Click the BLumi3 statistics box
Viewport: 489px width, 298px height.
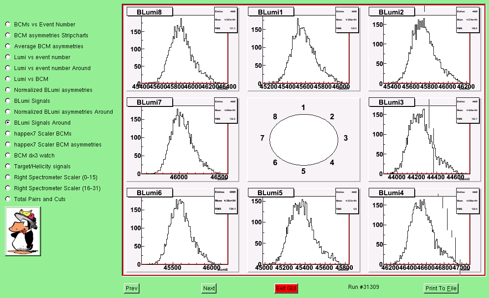coord(468,110)
